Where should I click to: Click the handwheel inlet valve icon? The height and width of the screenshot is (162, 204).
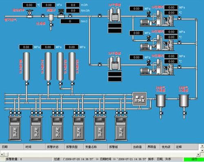[x=29, y=14]
